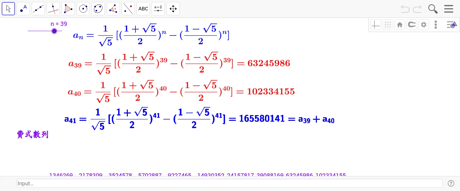Screen dimensions: 460x191
Task: Click the number 3524578 in the sequence
Action: click(120, 175)
